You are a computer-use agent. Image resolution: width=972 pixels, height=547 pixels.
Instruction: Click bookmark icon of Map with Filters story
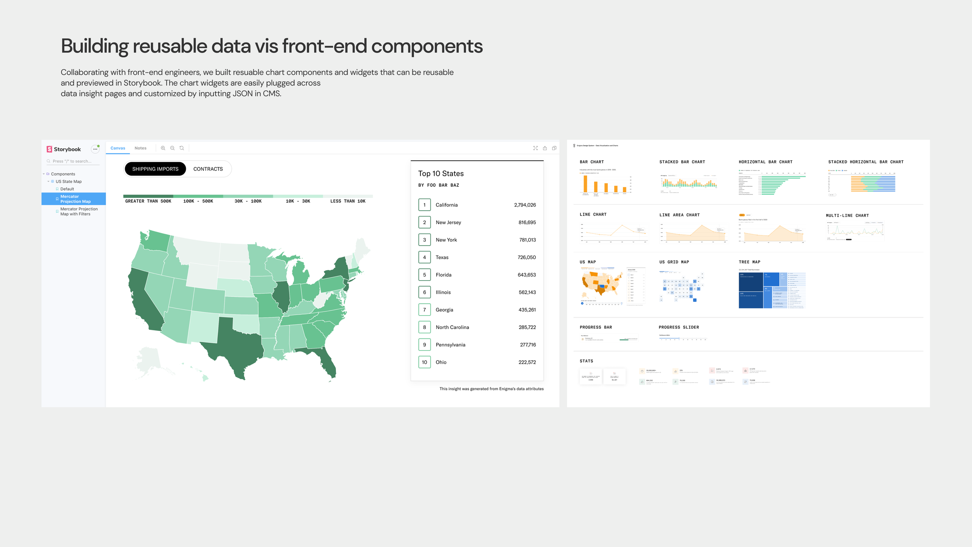pos(57,211)
